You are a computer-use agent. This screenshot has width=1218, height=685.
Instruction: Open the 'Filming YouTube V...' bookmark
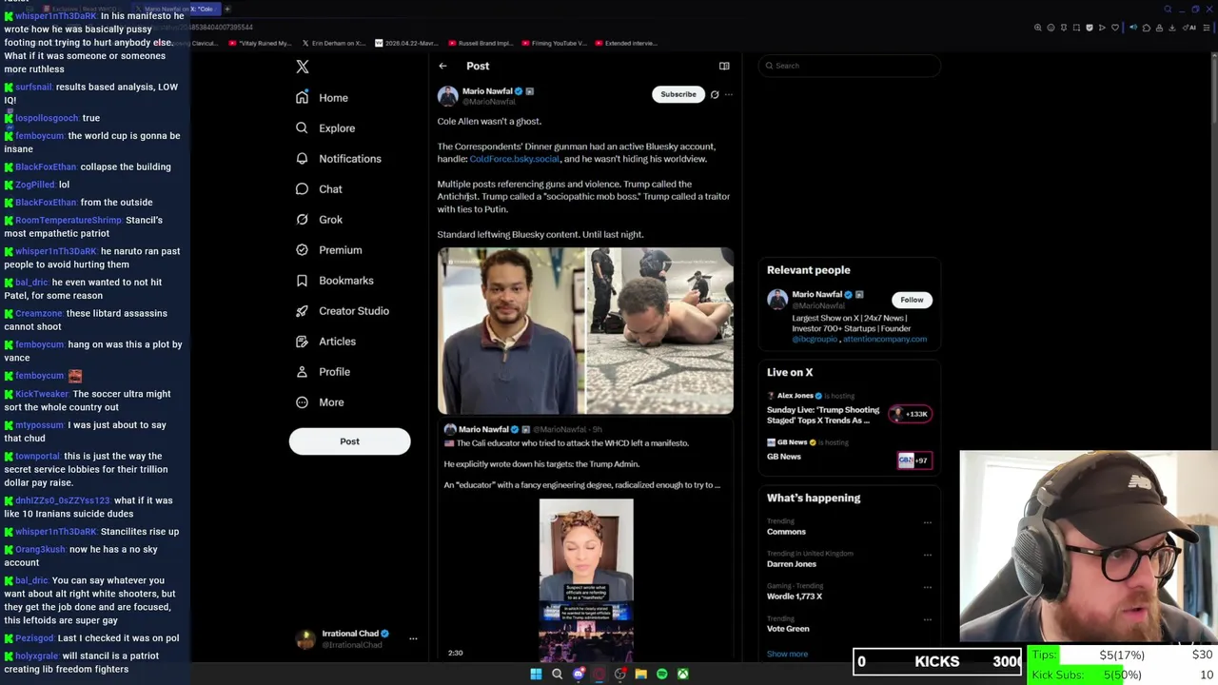tap(554, 43)
